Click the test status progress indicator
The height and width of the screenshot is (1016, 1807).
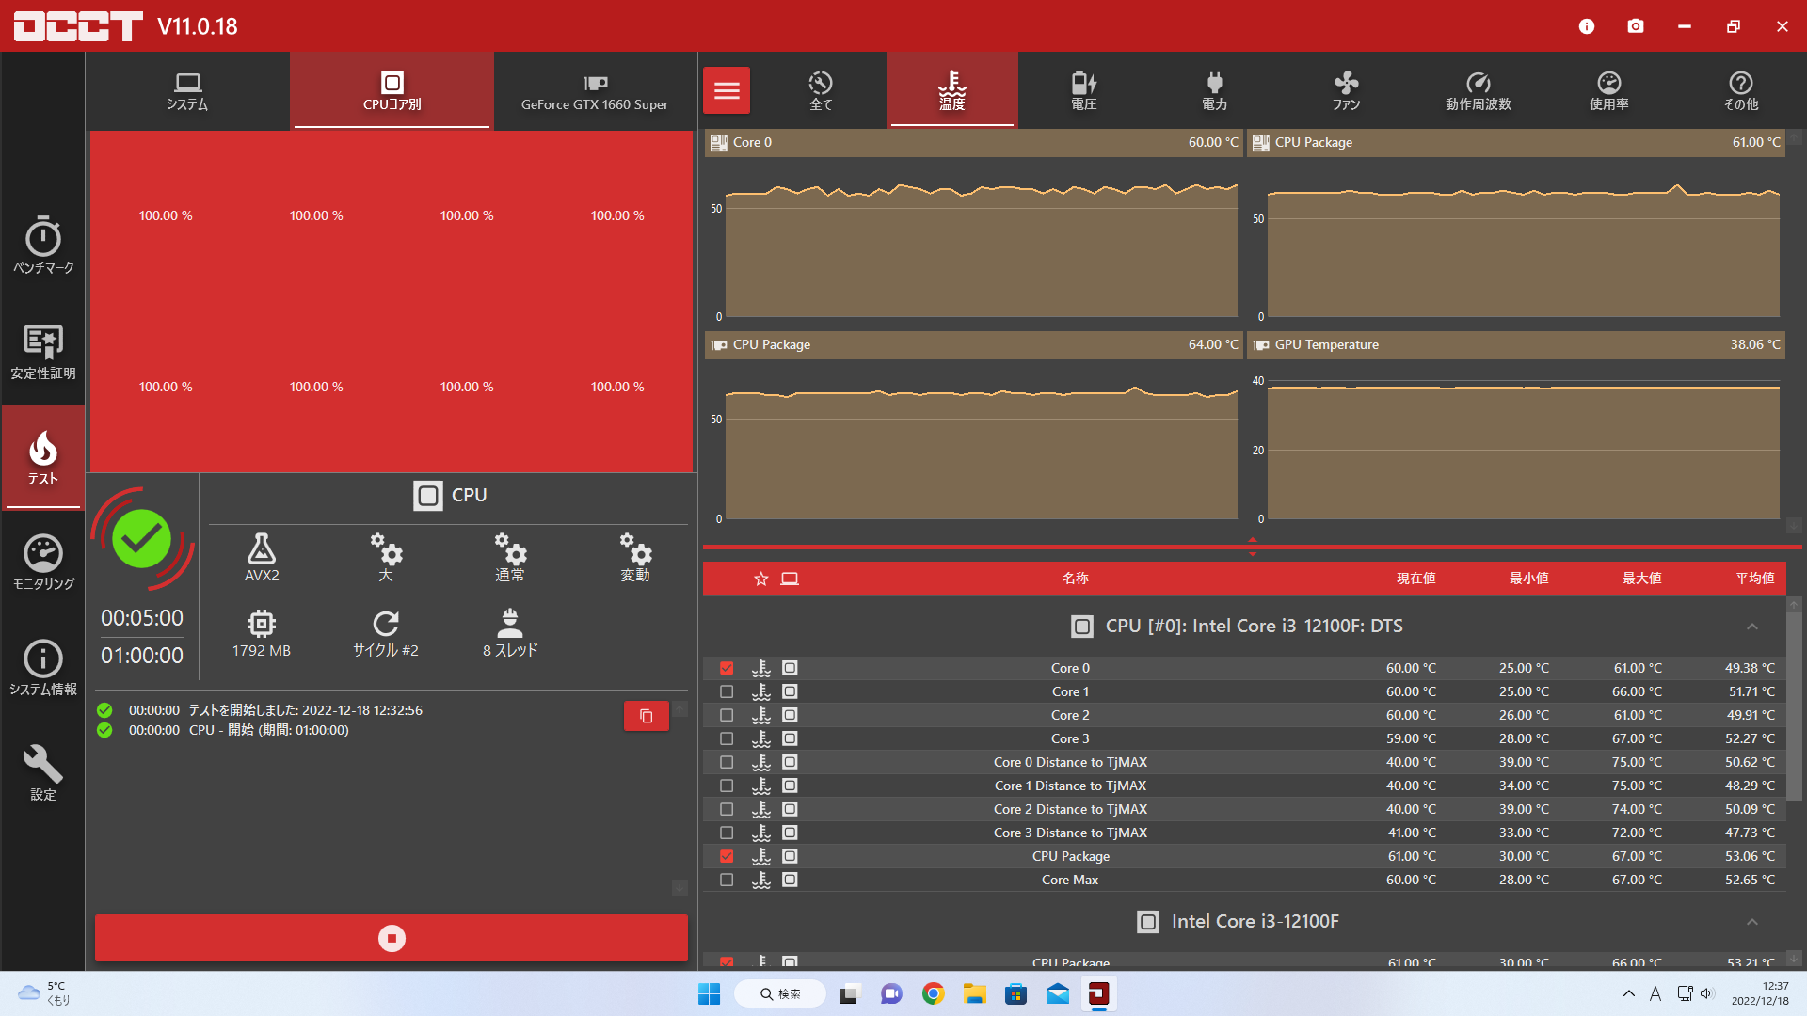[x=142, y=539]
